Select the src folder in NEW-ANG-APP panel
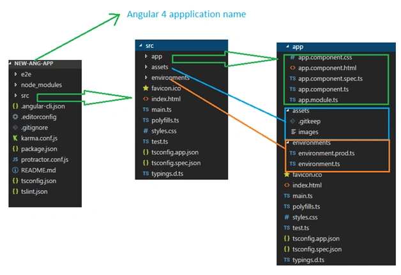 tap(25, 96)
